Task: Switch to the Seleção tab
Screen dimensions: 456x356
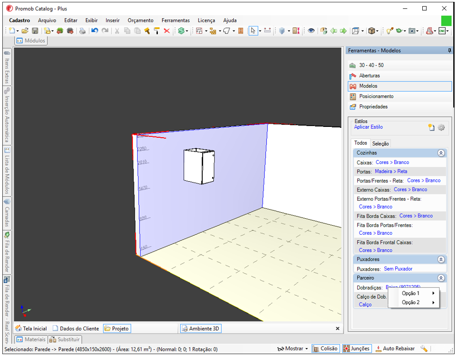Action: [380, 143]
